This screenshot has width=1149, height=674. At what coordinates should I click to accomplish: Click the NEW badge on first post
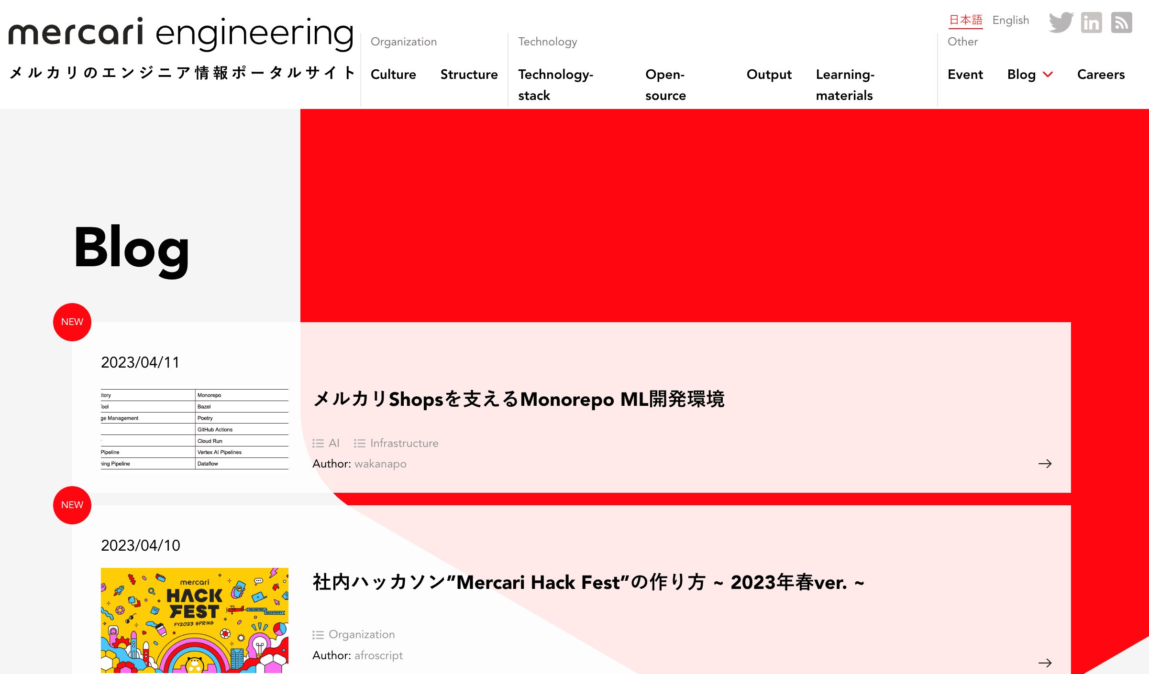pos(71,322)
